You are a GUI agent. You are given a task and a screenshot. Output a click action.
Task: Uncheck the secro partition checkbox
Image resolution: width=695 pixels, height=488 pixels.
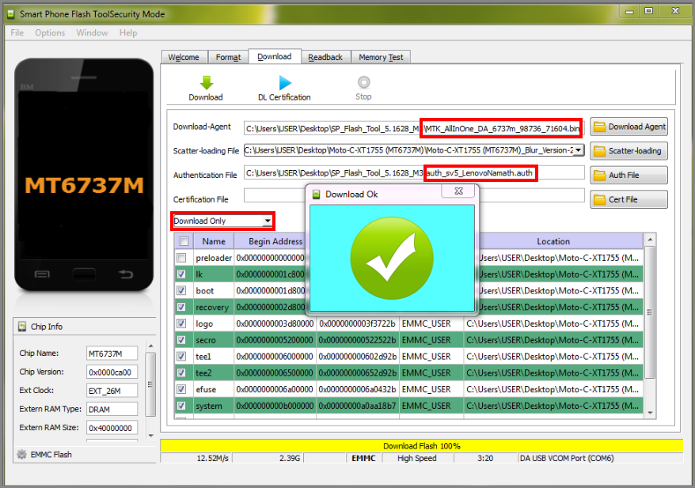(x=181, y=340)
